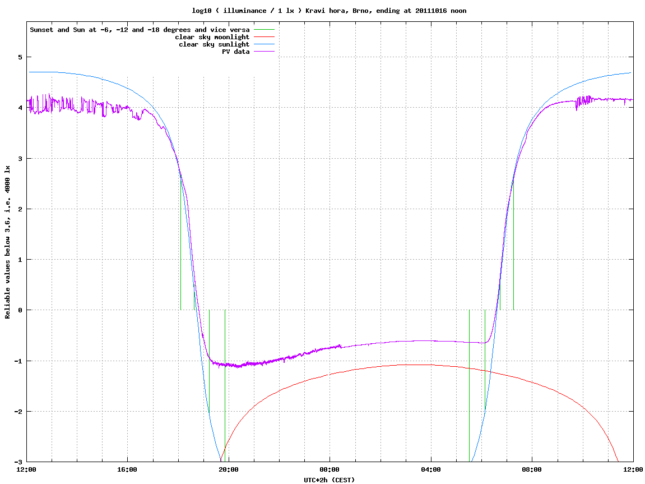Click the red moonlight legend line sample
Screen dimensions: 645x484
pyautogui.click(x=264, y=37)
